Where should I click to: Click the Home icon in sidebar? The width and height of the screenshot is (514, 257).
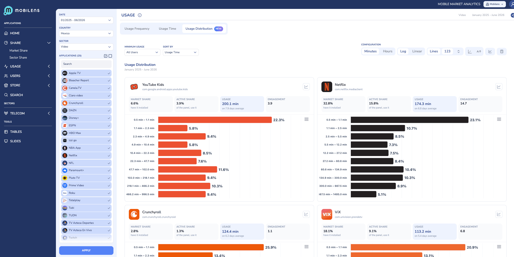pos(6,33)
